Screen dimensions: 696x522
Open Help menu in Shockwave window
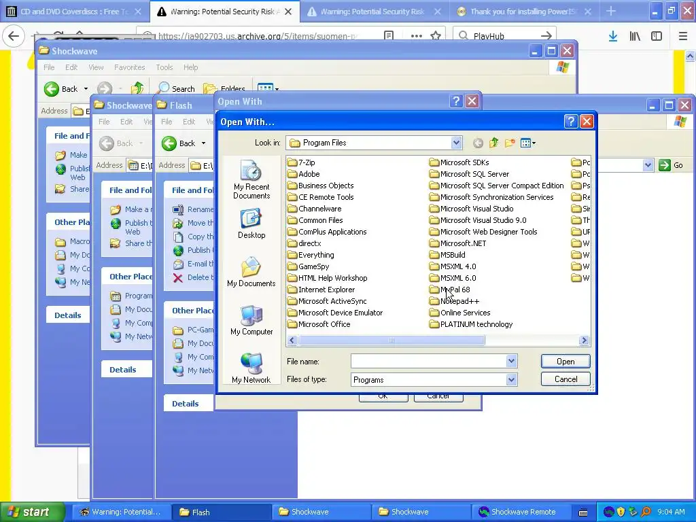[190, 67]
